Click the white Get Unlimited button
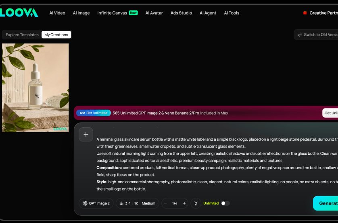This screenshot has height=223, width=338. coord(330,113)
